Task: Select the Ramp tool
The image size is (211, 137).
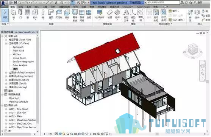Action: tap(110, 14)
